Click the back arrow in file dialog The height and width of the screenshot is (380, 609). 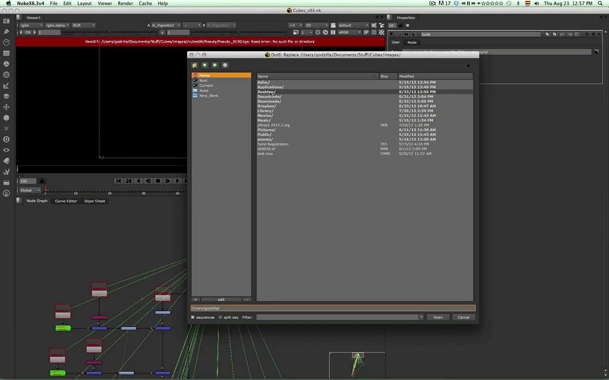click(215, 65)
